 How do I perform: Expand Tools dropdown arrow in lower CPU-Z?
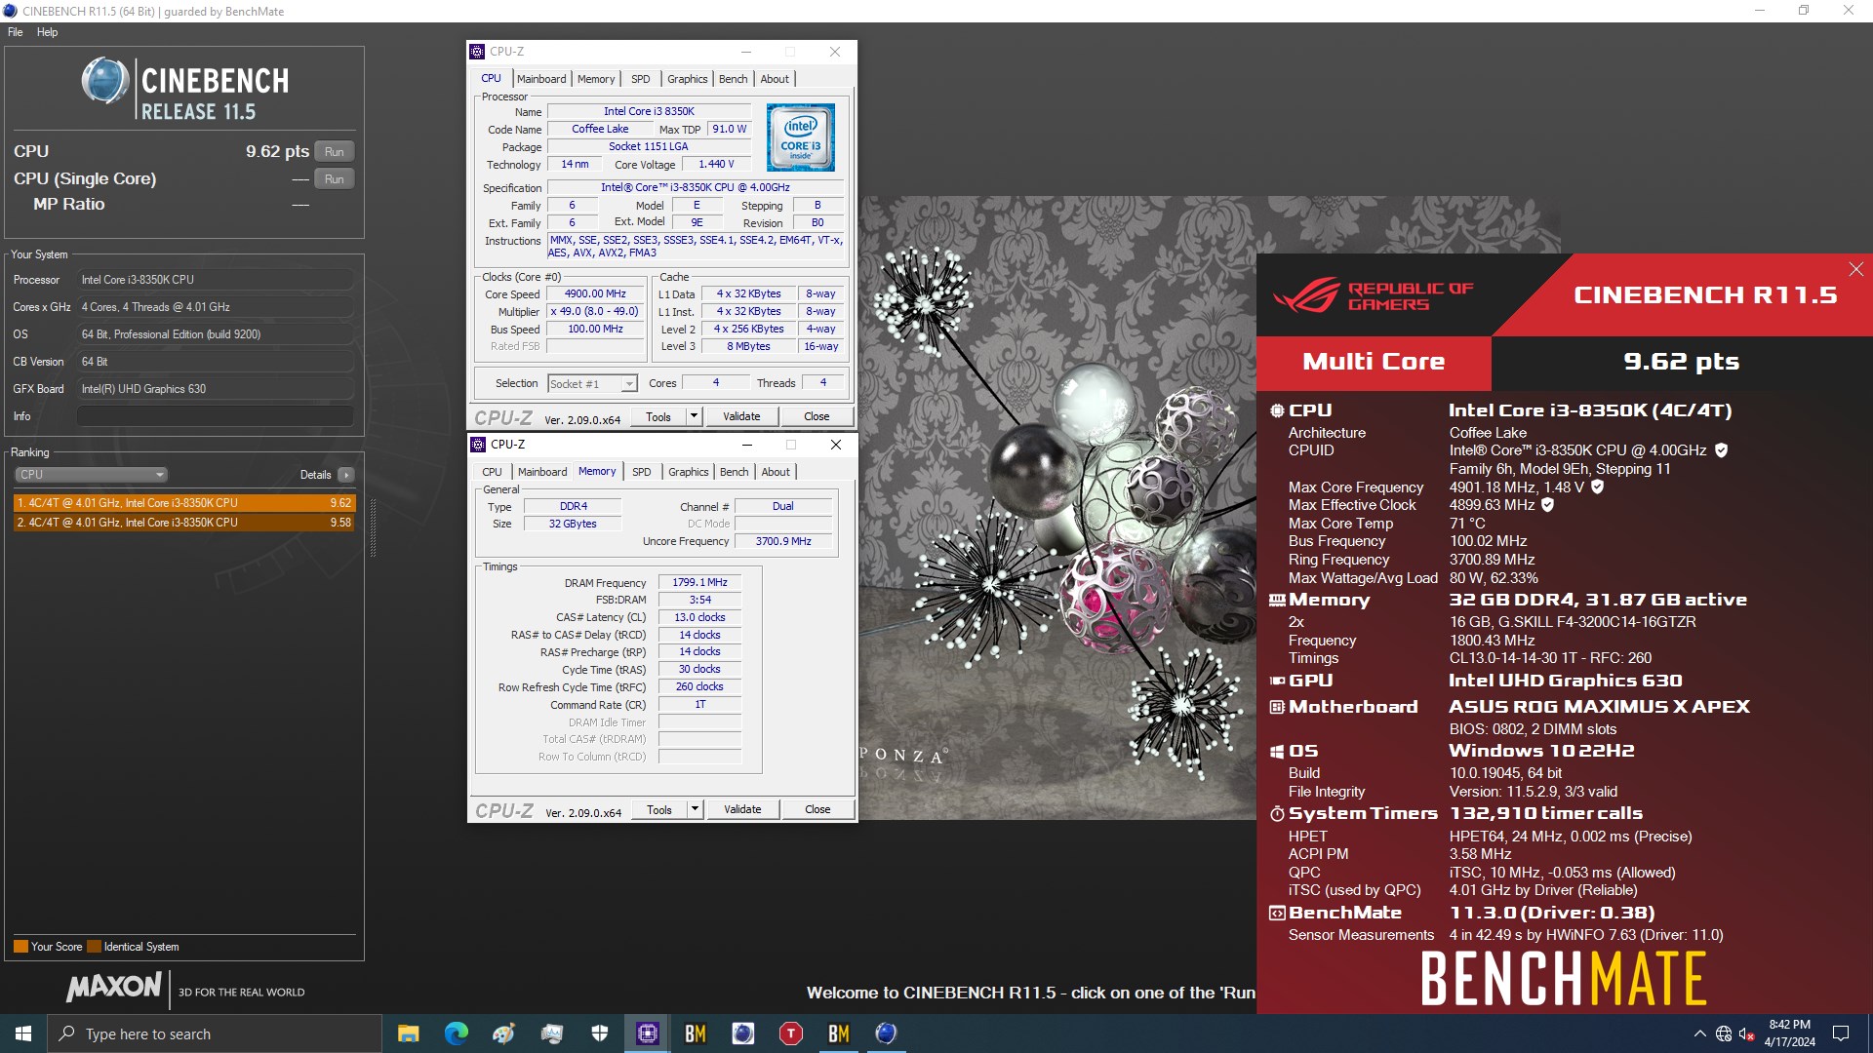(696, 809)
